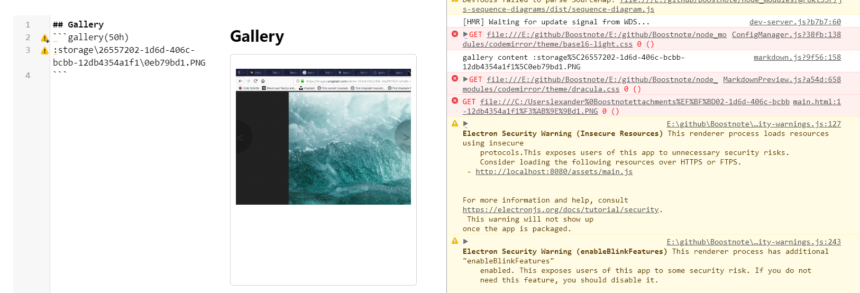Click the ':storage\26557202-1d6d-406c-' path line

pos(124,50)
